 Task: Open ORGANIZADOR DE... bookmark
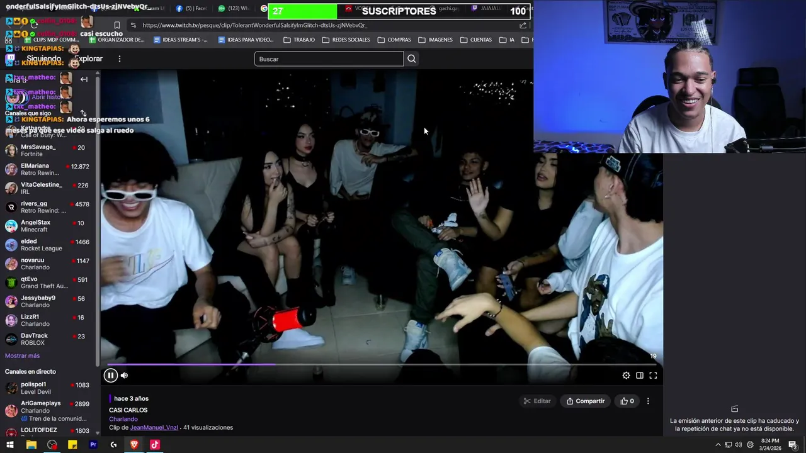(117, 40)
